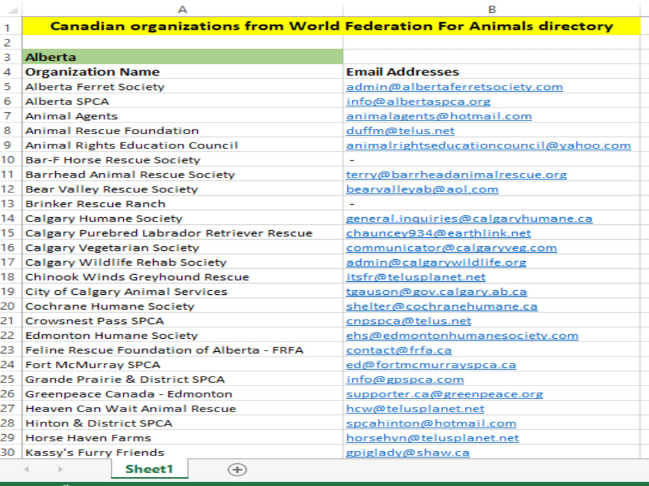
Task: Click terry@barrheadanimalrescue.org link
Action: (x=456, y=174)
